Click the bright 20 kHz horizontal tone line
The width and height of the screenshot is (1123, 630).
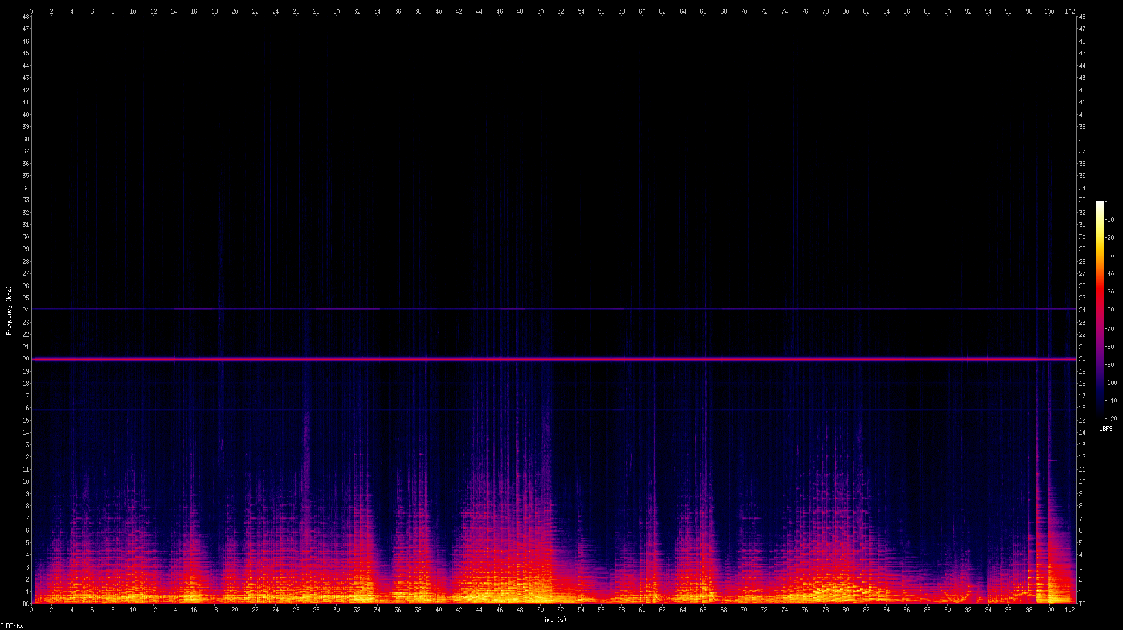(544, 359)
